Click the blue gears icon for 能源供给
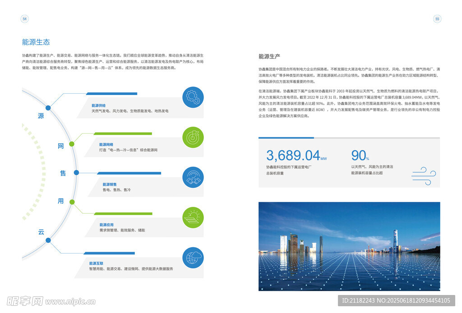Screen dimensions: 462x313 pos(193,97)
